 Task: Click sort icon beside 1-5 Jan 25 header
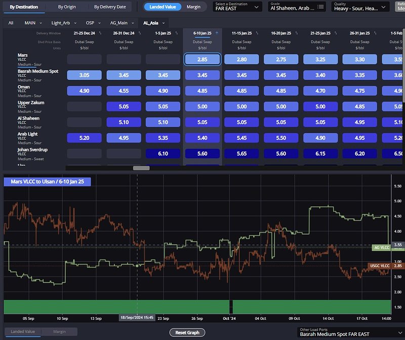177,33
